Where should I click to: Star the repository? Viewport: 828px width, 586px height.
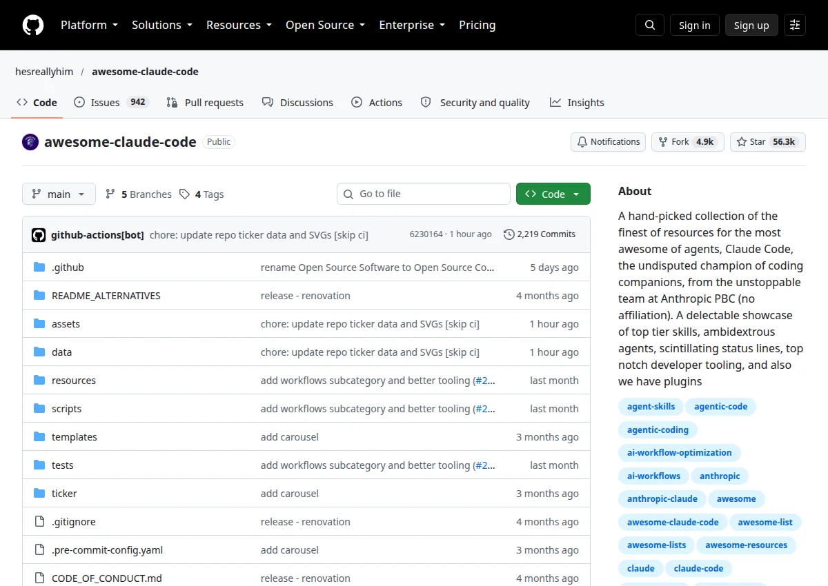(x=767, y=142)
